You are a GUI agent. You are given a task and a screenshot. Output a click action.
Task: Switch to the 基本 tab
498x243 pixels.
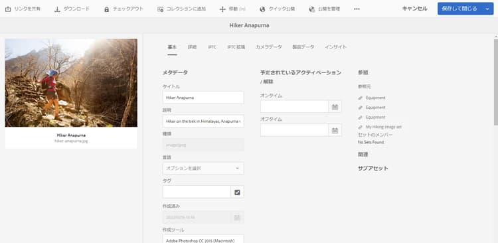[172, 47]
